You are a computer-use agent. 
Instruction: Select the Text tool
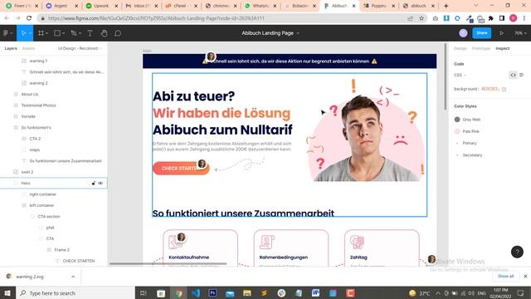90,33
